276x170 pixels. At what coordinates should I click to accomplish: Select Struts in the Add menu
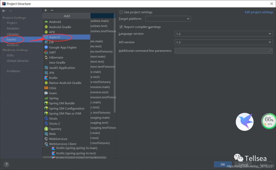click(x=66, y=119)
